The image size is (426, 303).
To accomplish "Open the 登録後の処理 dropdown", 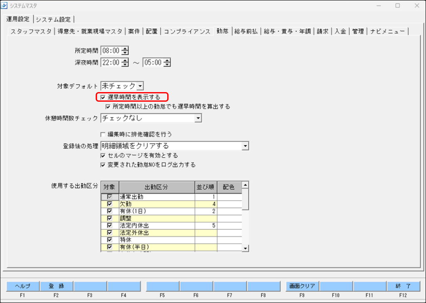I will tap(245, 146).
